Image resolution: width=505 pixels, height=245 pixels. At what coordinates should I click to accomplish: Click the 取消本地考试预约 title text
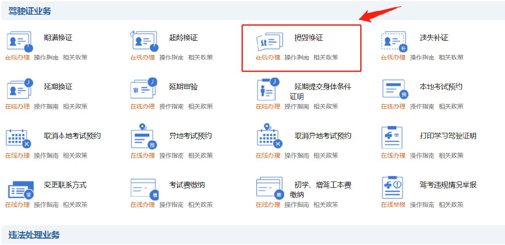[x=72, y=136]
